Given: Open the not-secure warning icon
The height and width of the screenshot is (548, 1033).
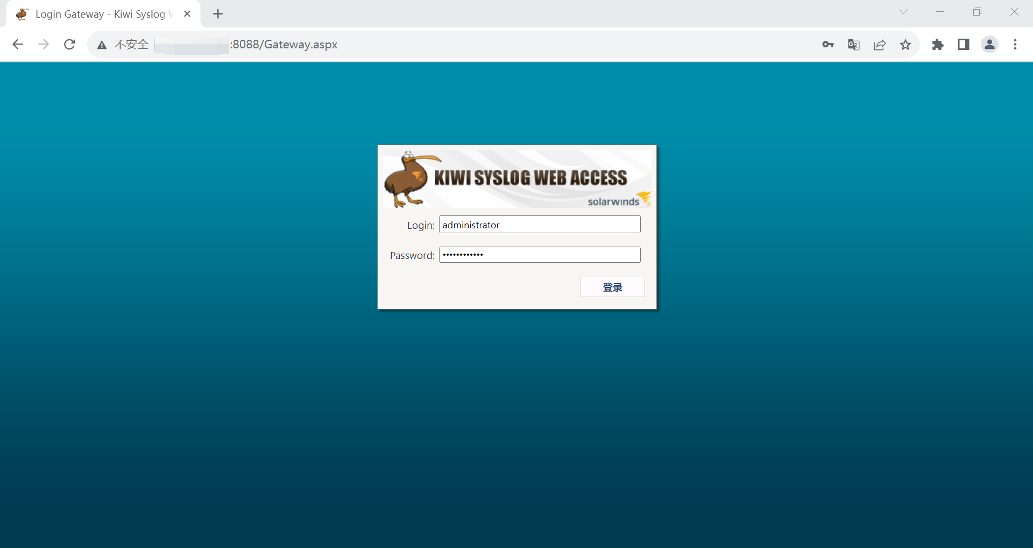Looking at the screenshot, I should tap(102, 45).
